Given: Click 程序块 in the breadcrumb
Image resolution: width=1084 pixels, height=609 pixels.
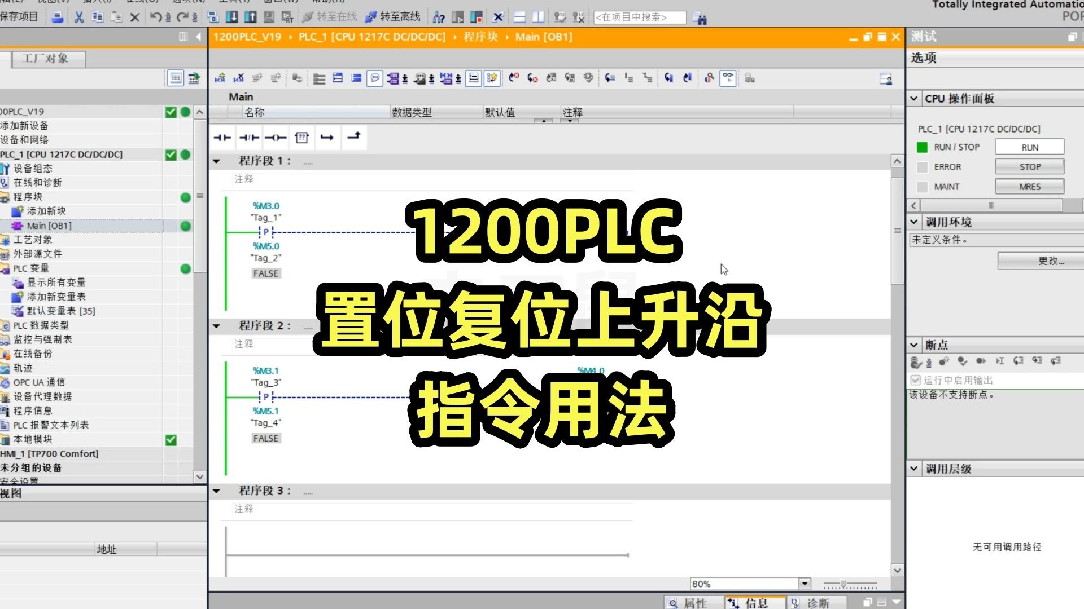Looking at the screenshot, I should (x=480, y=37).
